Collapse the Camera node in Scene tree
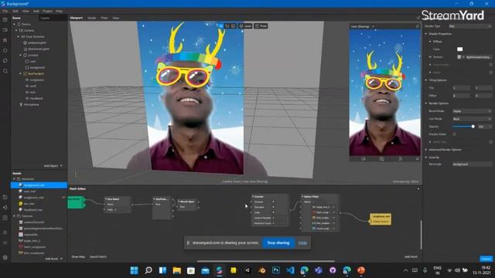The width and height of the screenshot is (495, 278). tap(16, 31)
